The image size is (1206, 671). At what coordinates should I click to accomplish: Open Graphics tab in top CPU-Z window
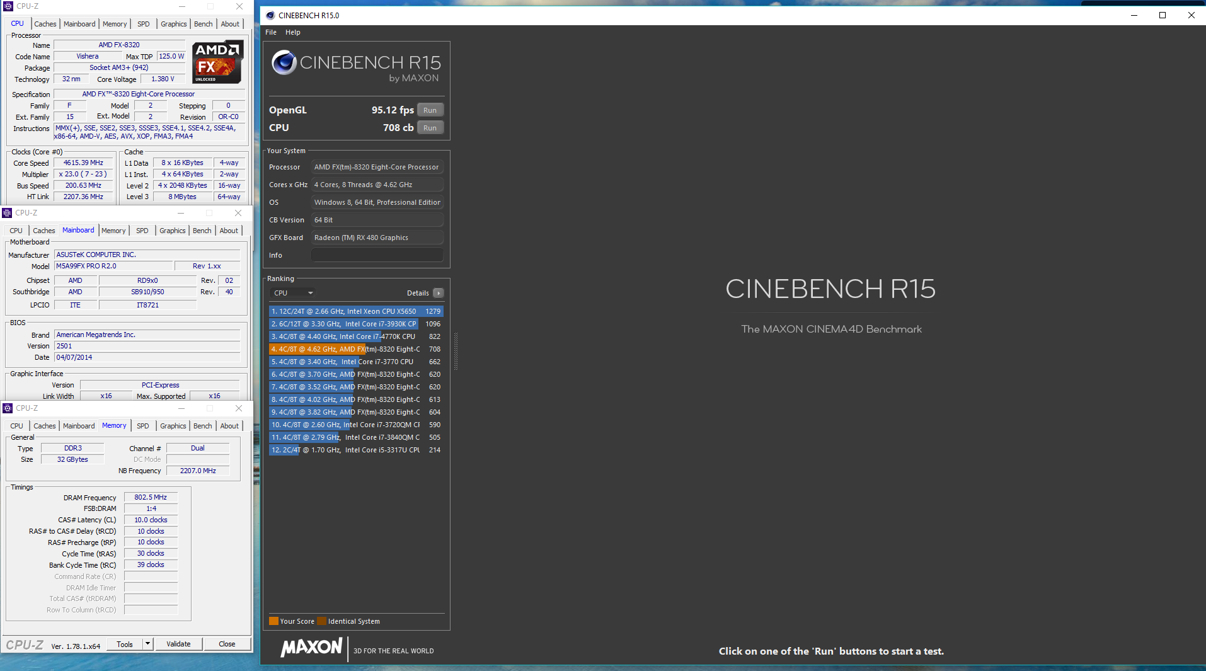point(174,24)
